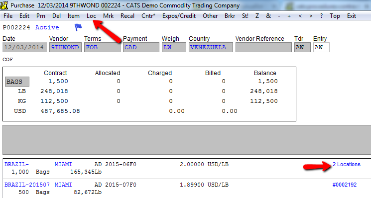Viewport: 371px width, 198px height.
Task: Click the BRAZIL- item link in first row
Action: 16,164
